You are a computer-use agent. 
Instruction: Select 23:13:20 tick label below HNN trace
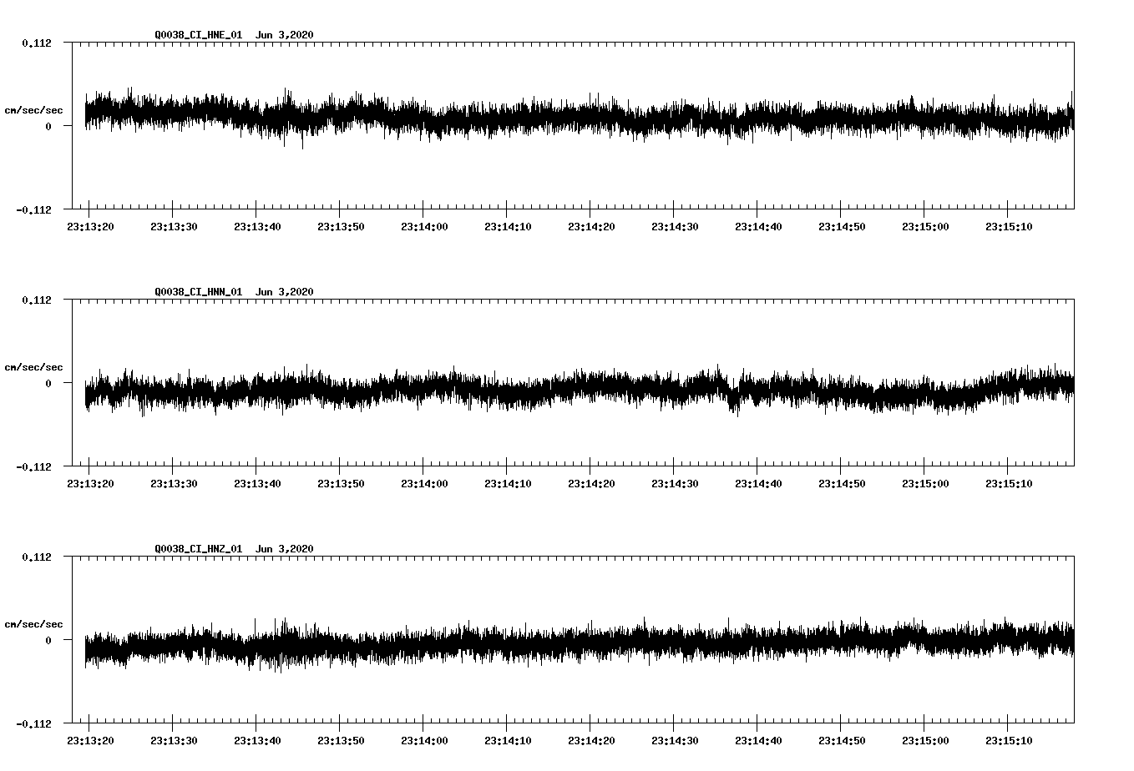coord(90,484)
